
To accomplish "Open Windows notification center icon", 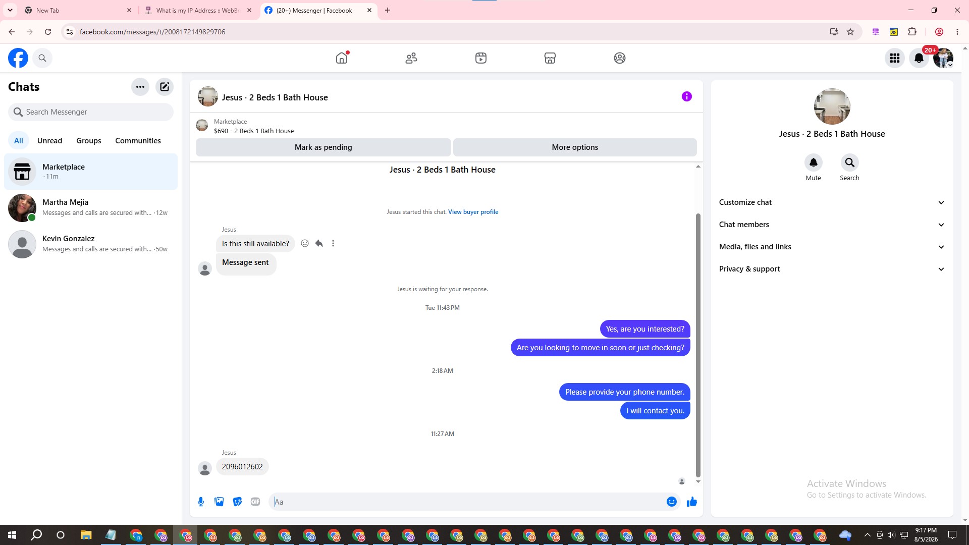I will (x=952, y=535).
